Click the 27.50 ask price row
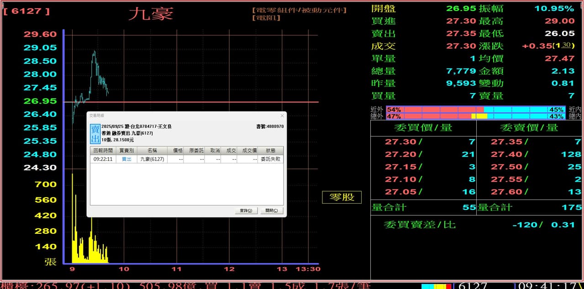Image resolution: width=584 pixels, height=289 pixels. click(x=506, y=167)
